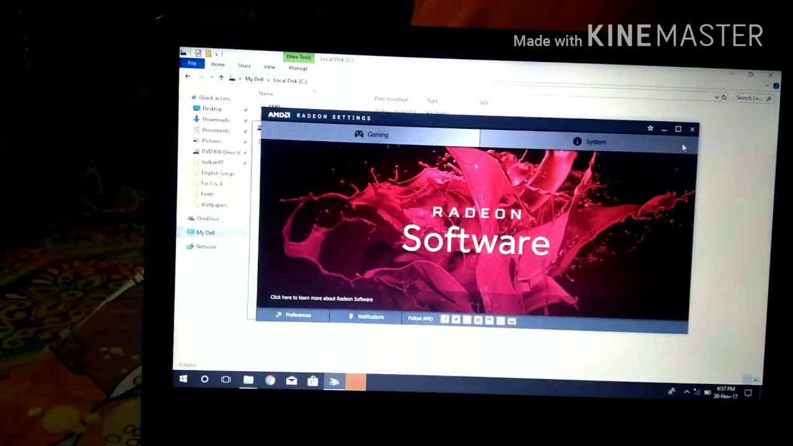Image resolution: width=793 pixels, height=446 pixels.
Task: Open Task View from the taskbar
Action: pos(226,380)
